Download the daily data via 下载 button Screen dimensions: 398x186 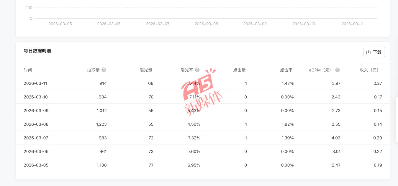pyautogui.click(x=374, y=52)
